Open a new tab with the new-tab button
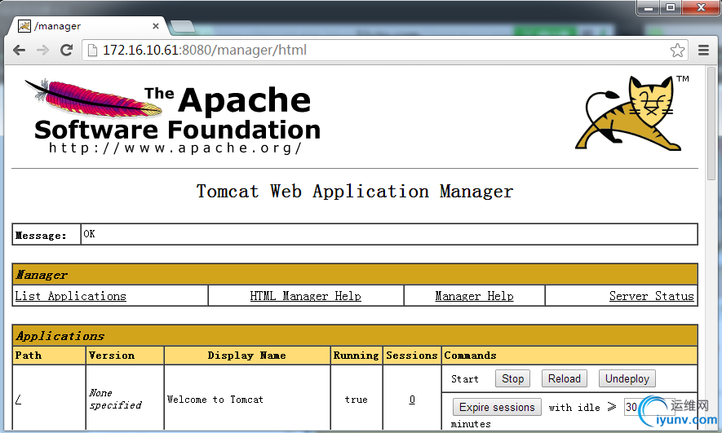The height and width of the screenshot is (433, 722). pyautogui.click(x=183, y=27)
